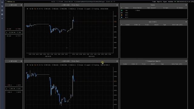
Task: Close the small WBTC/USDC order book panel
Action: click(21, 5)
